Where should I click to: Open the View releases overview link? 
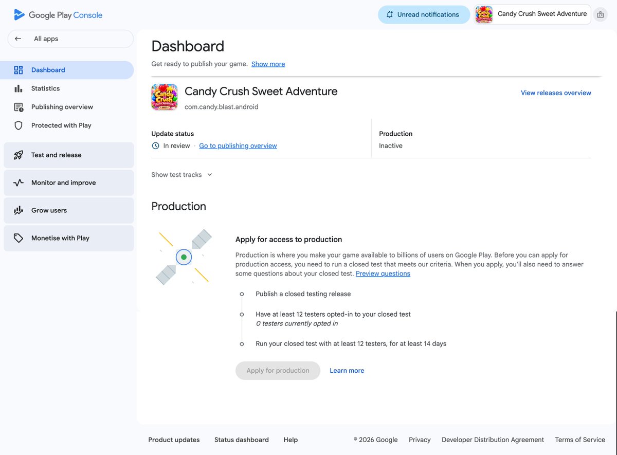[x=556, y=93]
